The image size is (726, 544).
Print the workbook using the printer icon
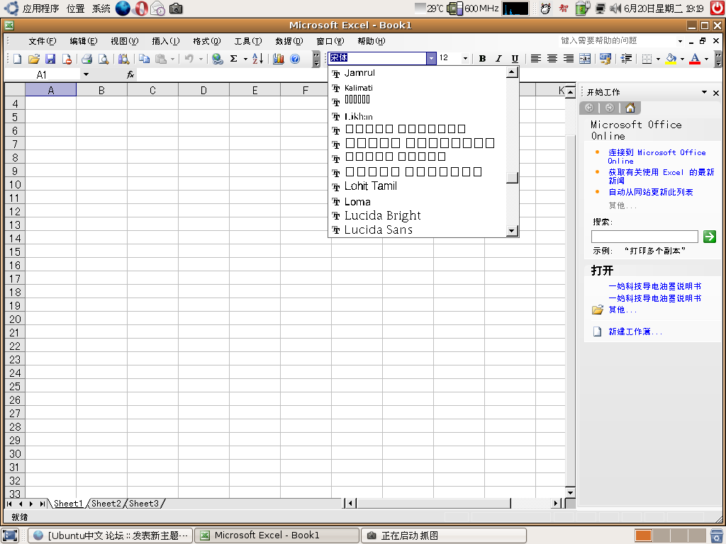pyautogui.click(x=86, y=59)
